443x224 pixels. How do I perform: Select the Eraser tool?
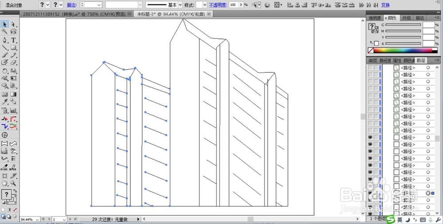tap(13, 62)
